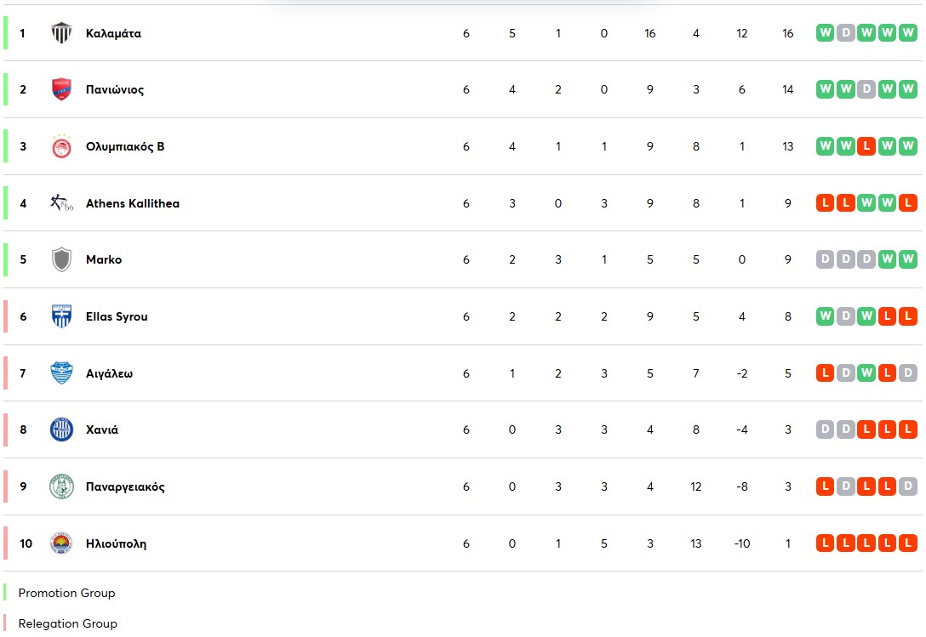The image size is (926, 637).
Task: Click the Promotion Group legend label
Action: (x=66, y=593)
